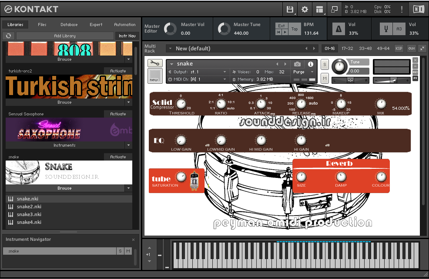This screenshot has height=279, width=429.
Task: Click the snake.nki instrument icon
Action: coord(11,199)
